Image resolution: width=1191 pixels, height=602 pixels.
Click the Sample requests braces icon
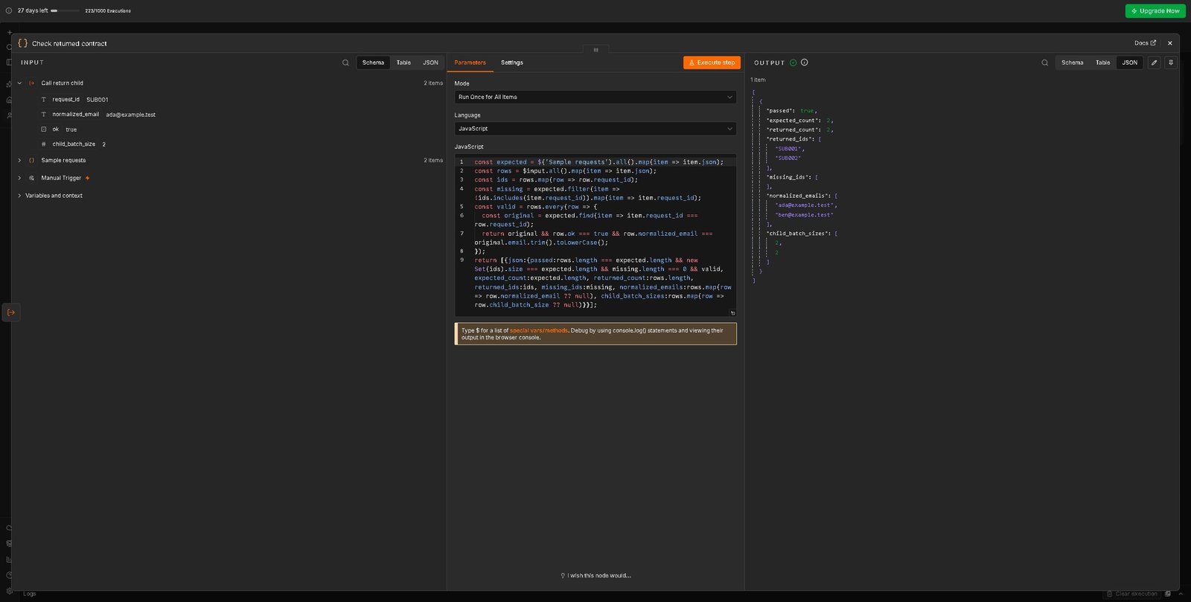[31, 160]
